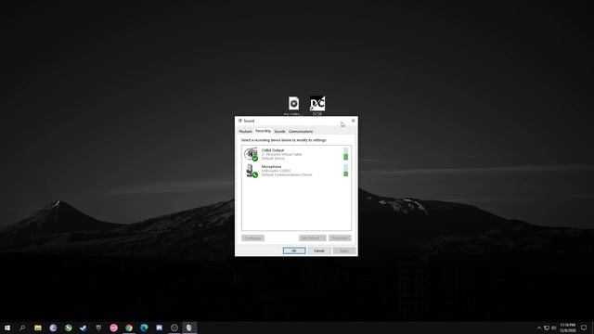
Task: Open Discord from the taskbar
Action: point(159,328)
